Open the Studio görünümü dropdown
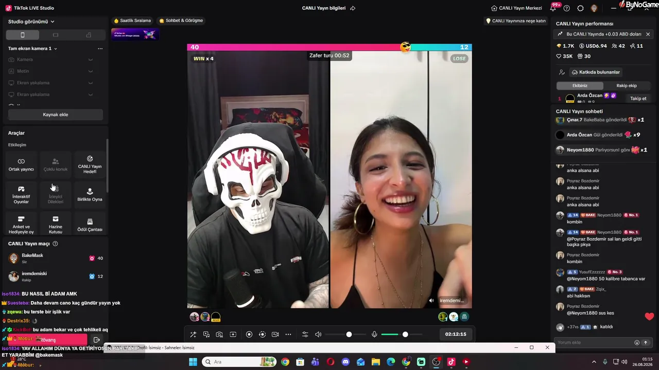This screenshot has width=659, height=370. pyautogui.click(x=31, y=22)
